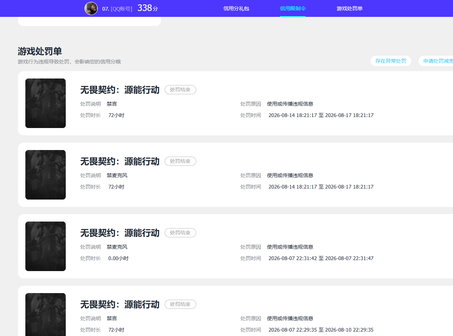
Task: Select the 0.00小时 penalty duration
Action: pyautogui.click(x=118, y=258)
